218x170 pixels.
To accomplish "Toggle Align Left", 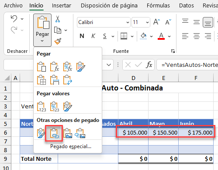I will [185, 36].
